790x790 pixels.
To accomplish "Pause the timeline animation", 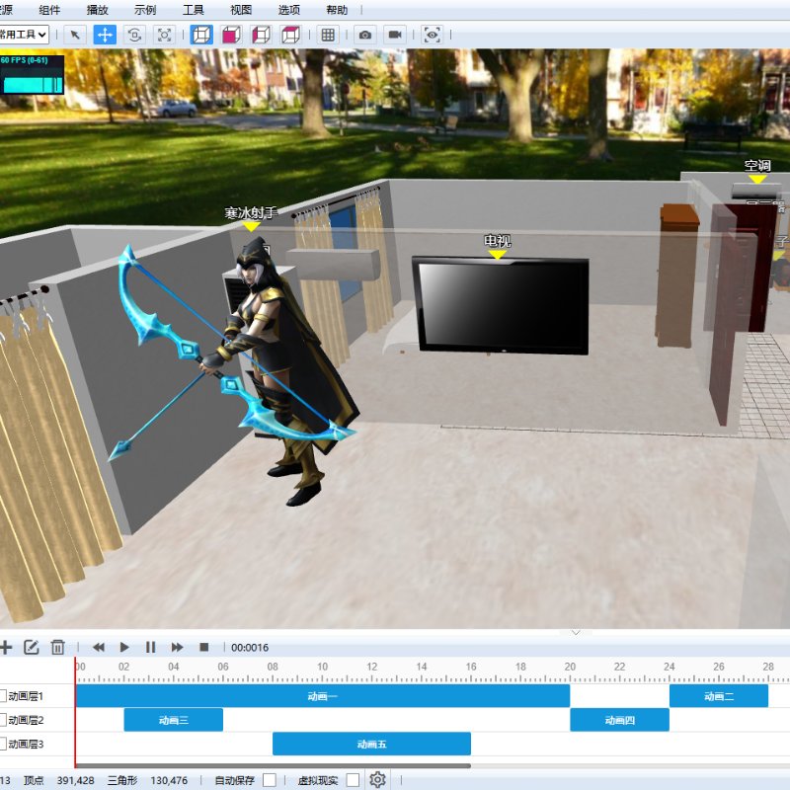I will [x=151, y=648].
